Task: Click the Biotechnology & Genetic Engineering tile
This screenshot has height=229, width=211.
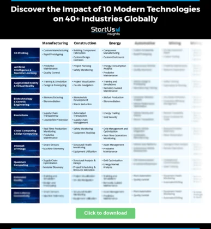Action: click(x=25, y=102)
